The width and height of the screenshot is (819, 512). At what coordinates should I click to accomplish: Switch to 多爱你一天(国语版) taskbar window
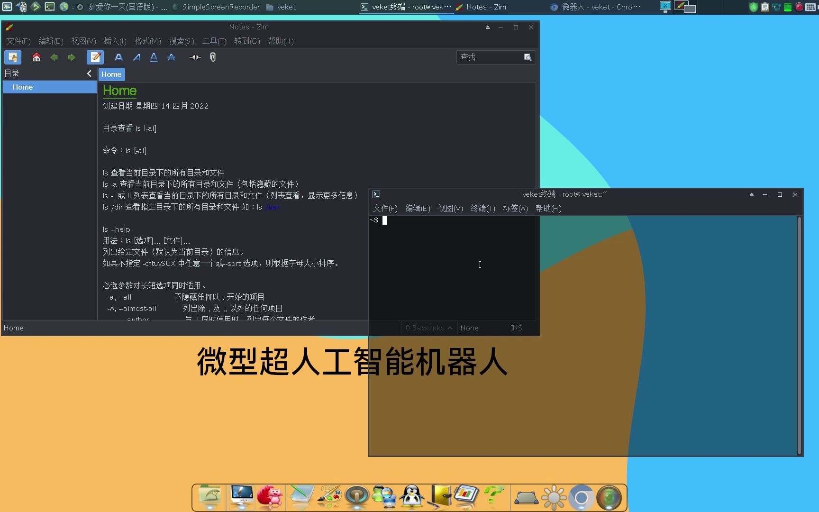coord(122,7)
